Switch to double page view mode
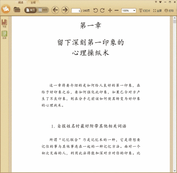Viewport: 177px width, 173px height. coord(43,10)
